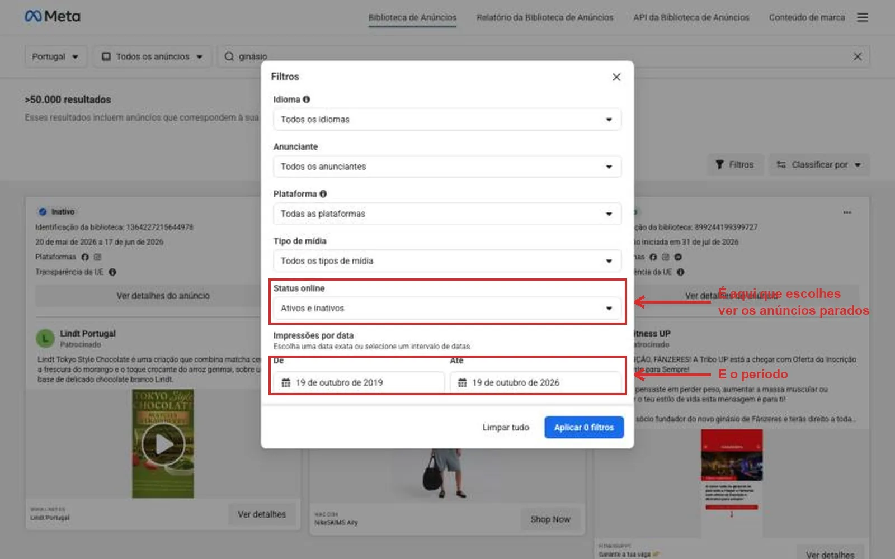
Task: Click the calendar icon in the Até field
Action: (x=462, y=383)
